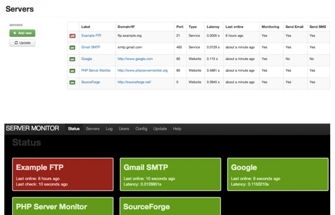Open the phpservermonitor.org URL link
Screen dimensions: 335x215
pos(142,70)
